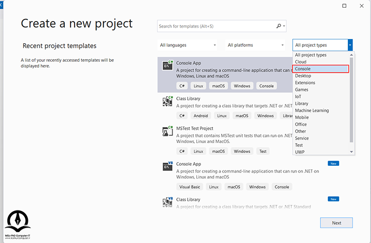Click C# tag on Class Library
The image size is (371, 243).
[x=182, y=116]
